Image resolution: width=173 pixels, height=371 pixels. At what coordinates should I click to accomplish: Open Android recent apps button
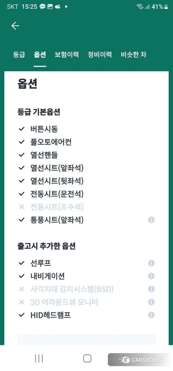pos(39,359)
